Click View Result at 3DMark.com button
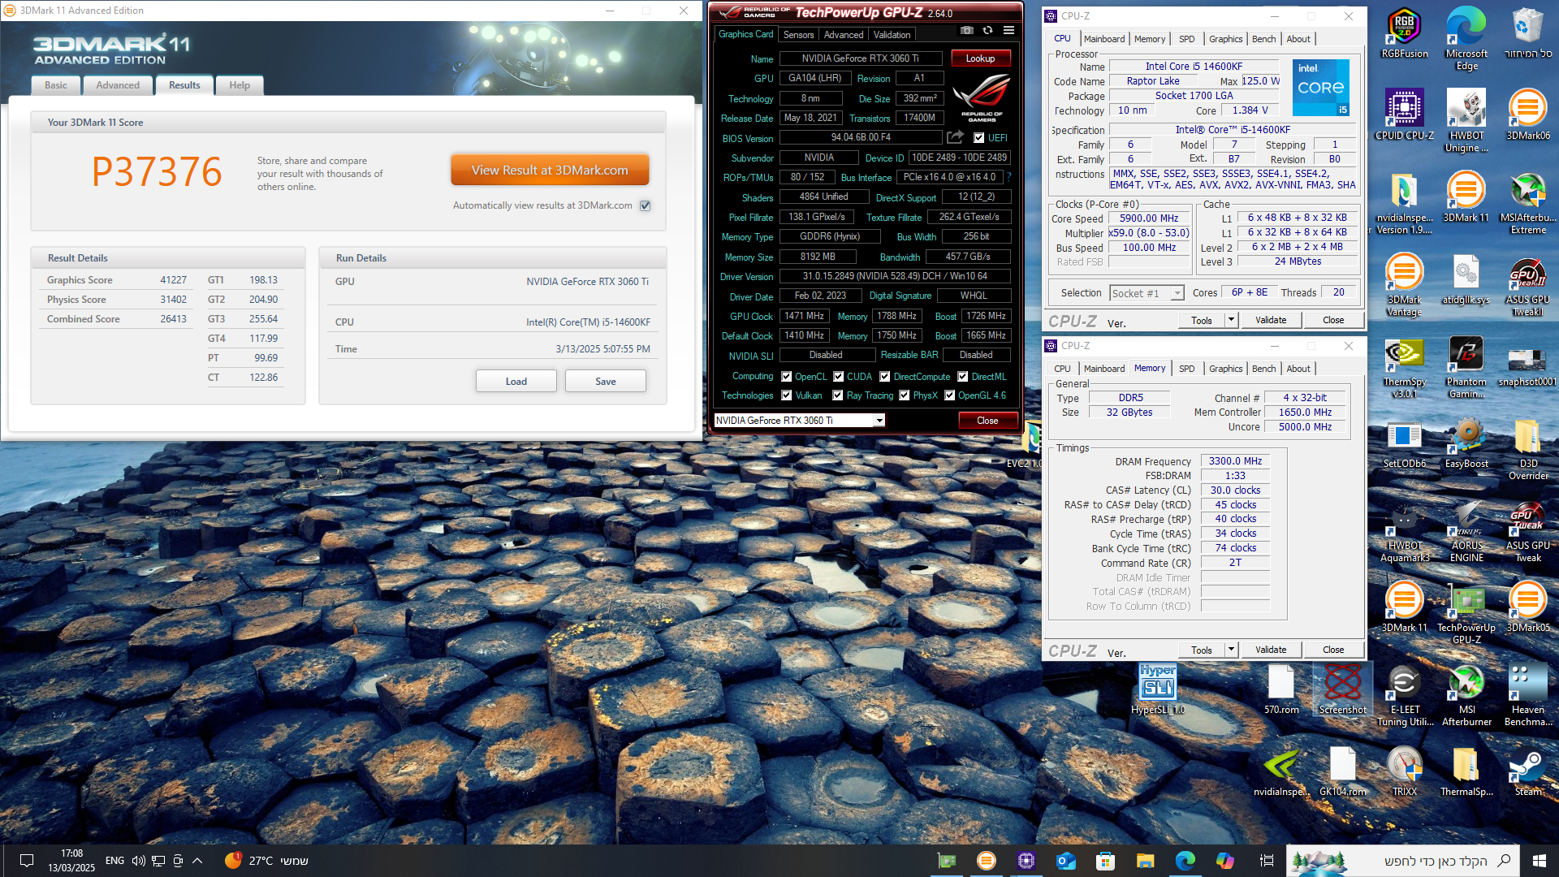The image size is (1559, 877). 550,171
